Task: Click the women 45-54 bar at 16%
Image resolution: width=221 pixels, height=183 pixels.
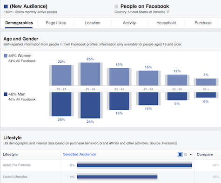Action: tap(148, 78)
